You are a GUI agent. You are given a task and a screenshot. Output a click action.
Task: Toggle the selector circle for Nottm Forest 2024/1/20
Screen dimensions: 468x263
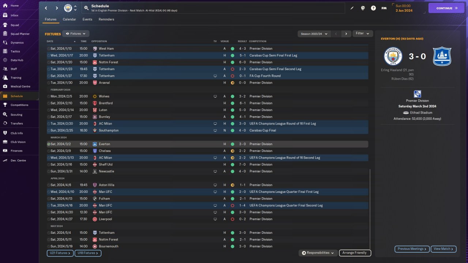pyautogui.click(x=49, y=62)
